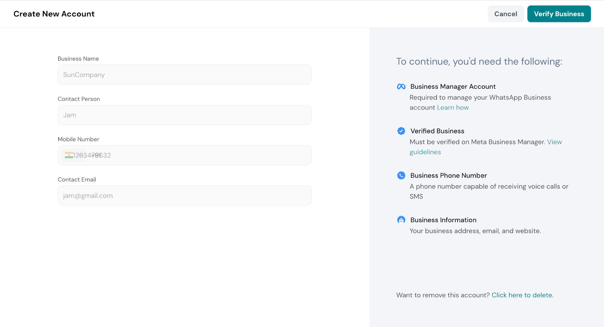Click here to delete the account

pos(522,295)
